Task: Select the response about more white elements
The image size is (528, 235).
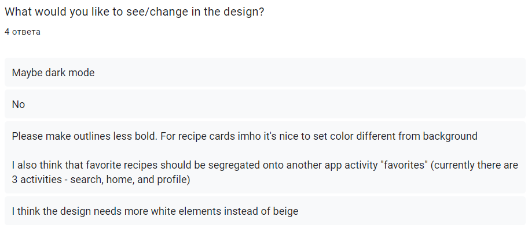Action: [x=264, y=211]
